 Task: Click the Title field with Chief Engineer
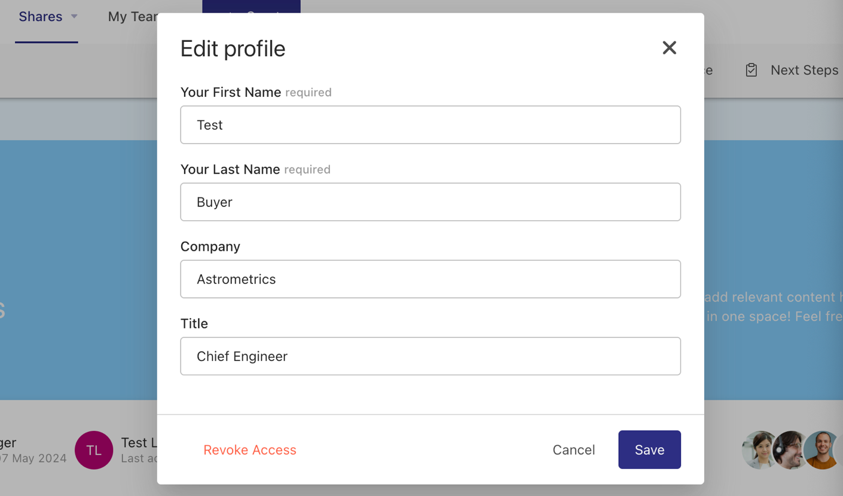[x=430, y=356]
